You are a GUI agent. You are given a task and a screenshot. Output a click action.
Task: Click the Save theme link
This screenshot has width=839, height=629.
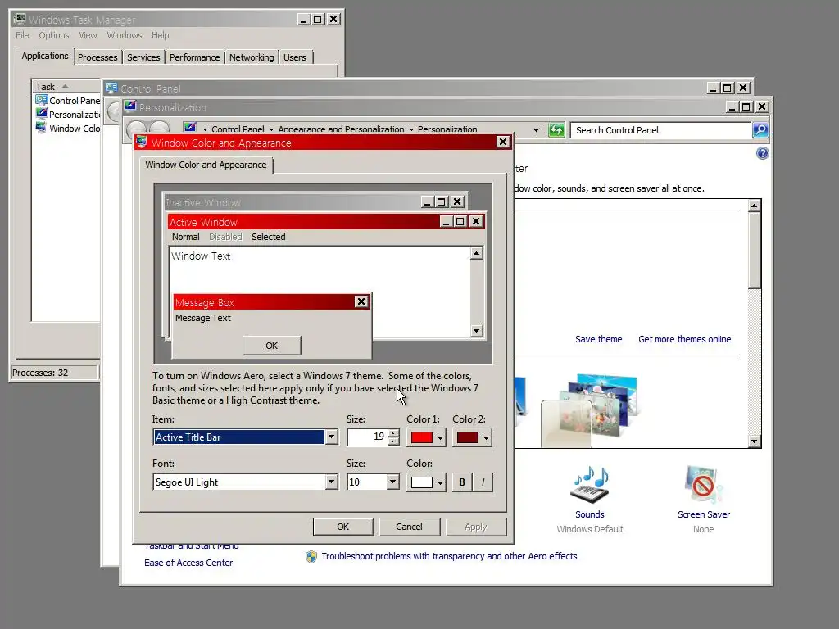coord(598,339)
